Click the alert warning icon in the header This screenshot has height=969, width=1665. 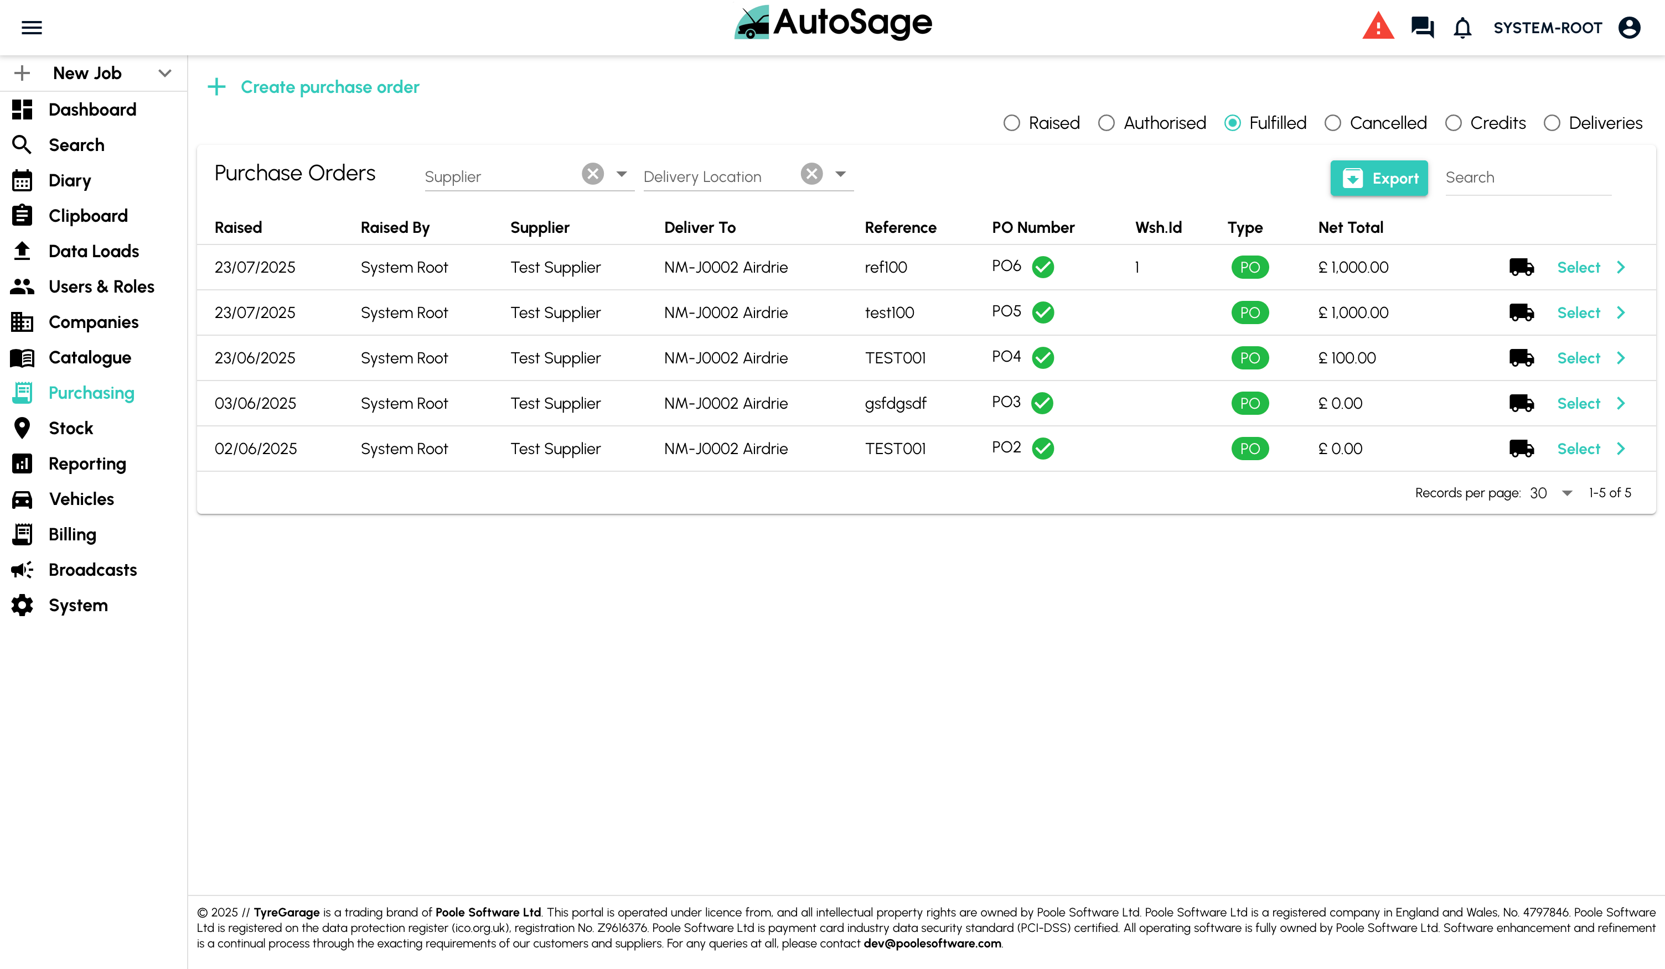(1379, 27)
